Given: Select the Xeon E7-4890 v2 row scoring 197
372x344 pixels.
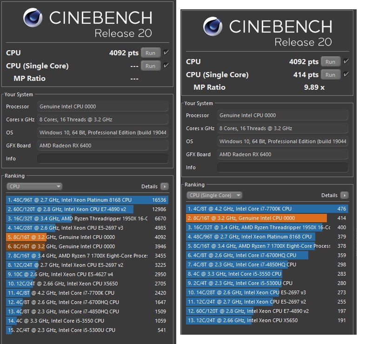Looking at the screenshot, I should click(x=267, y=311).
